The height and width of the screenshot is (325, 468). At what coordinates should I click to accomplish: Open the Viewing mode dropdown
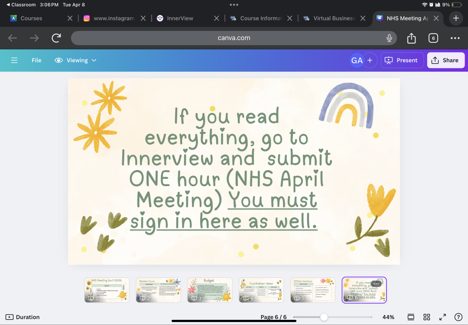[x=76, y=60]
